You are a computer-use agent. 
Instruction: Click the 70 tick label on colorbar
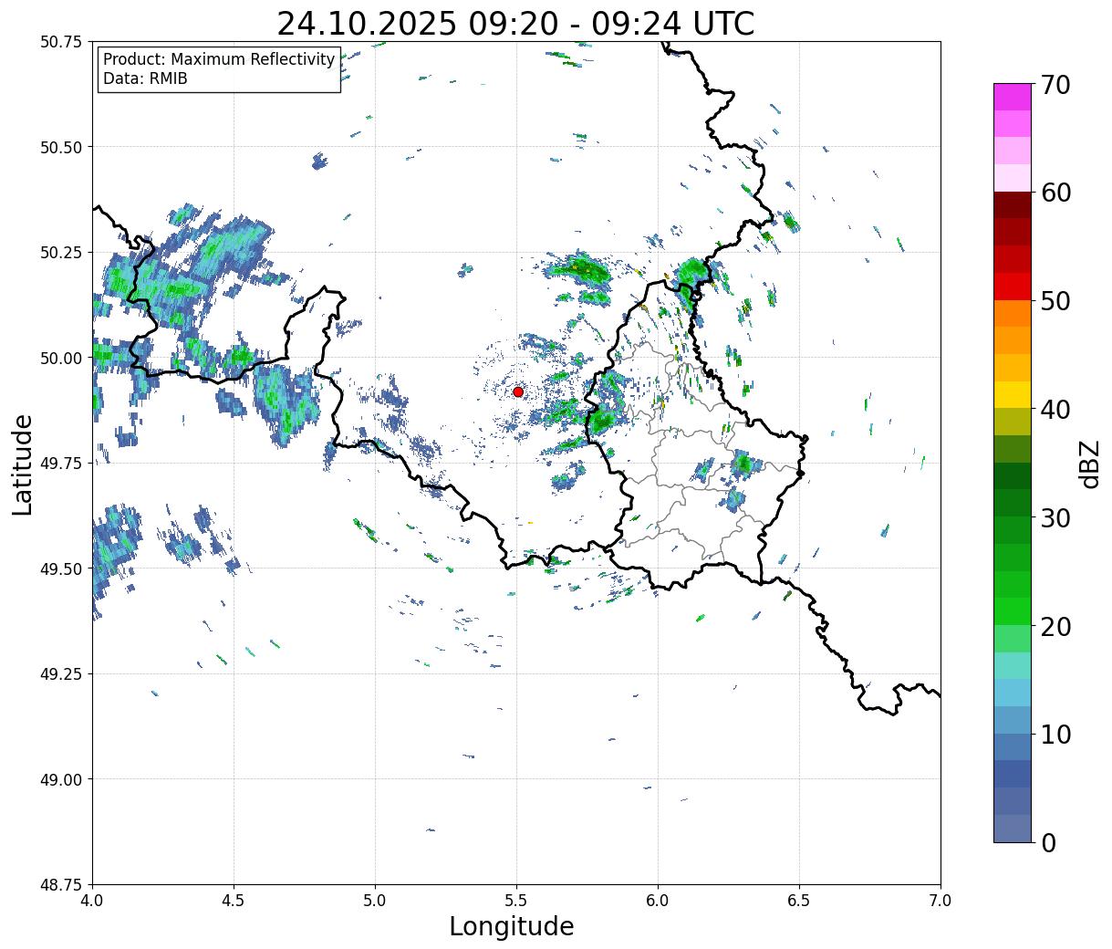point(1055,85)
